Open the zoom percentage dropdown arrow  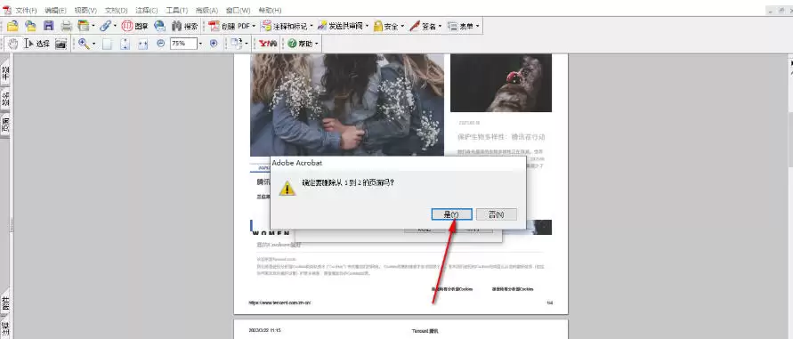tap(200, 44)
